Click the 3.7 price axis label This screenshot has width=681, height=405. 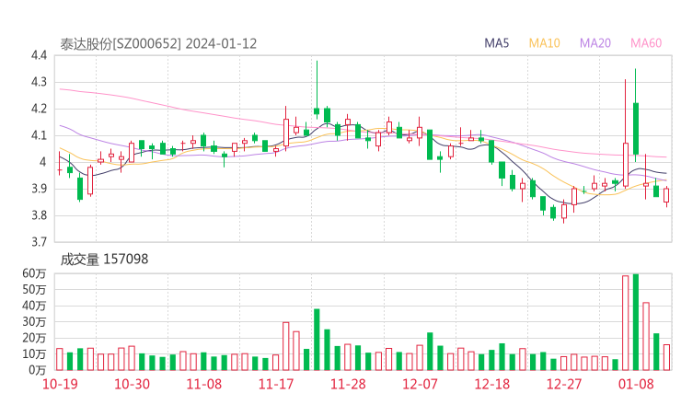39,241
